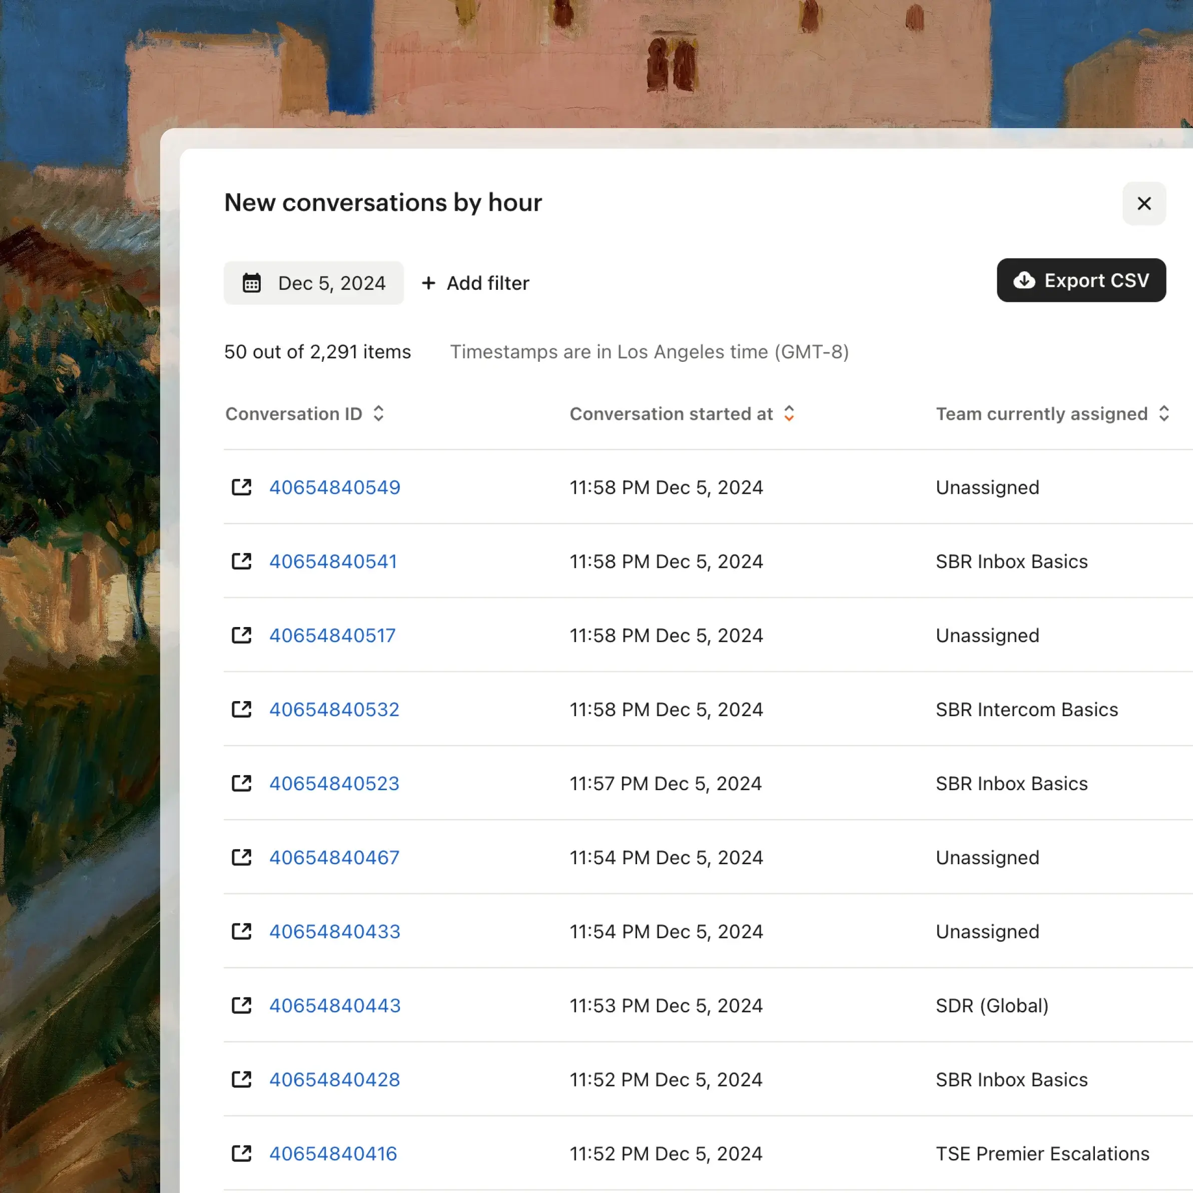1193x1193 pixels.
Task: Click the plus icon beside Add filter
Action: pos(428,283)
